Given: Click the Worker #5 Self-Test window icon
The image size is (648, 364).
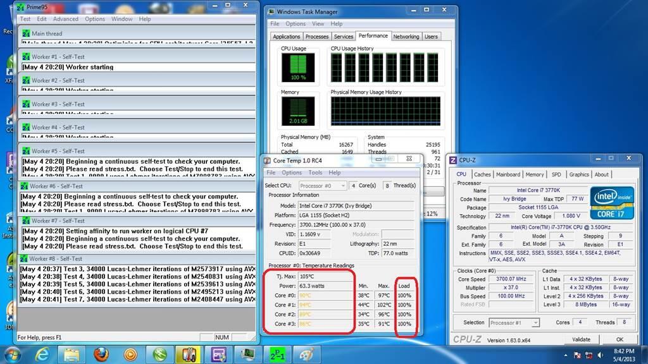Looking at the screenshot, I should [26, 150].
